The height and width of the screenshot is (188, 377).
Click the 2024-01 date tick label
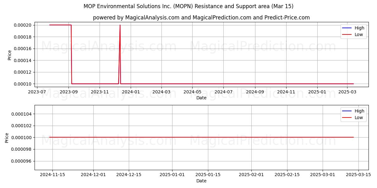130,92
